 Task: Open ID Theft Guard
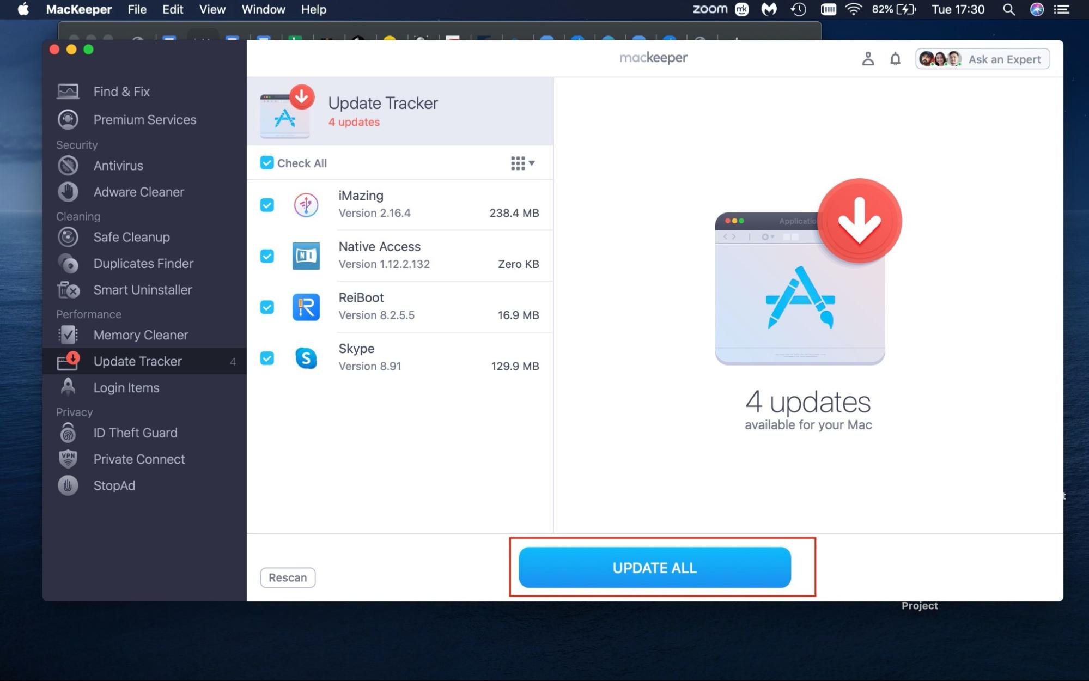tap(144, 433)
